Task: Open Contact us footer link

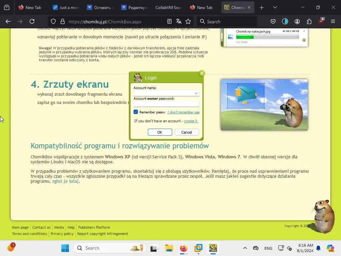Action: coord(41,227)
